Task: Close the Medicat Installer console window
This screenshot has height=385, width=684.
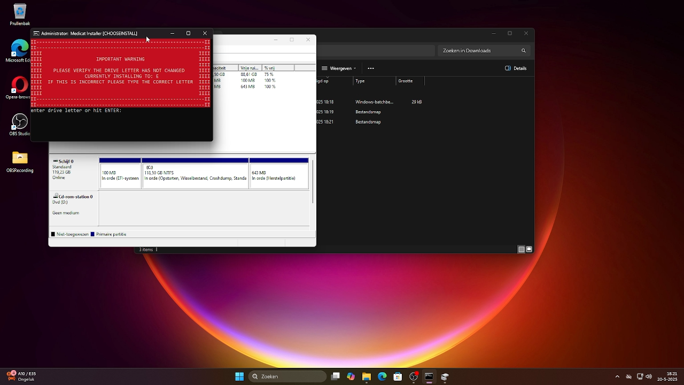Action: (205, 33)
